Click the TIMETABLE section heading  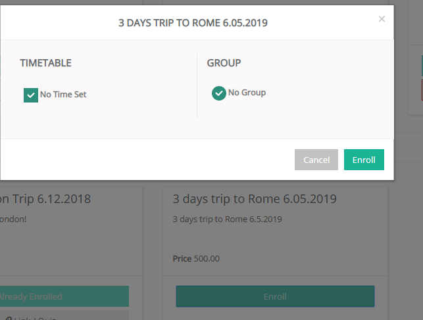click(45, 63)
